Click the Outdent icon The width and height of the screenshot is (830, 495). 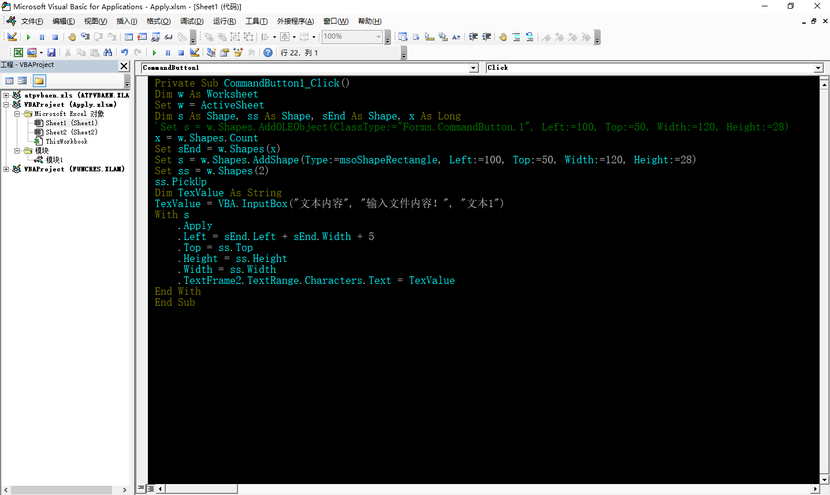[x=486, y=37]
